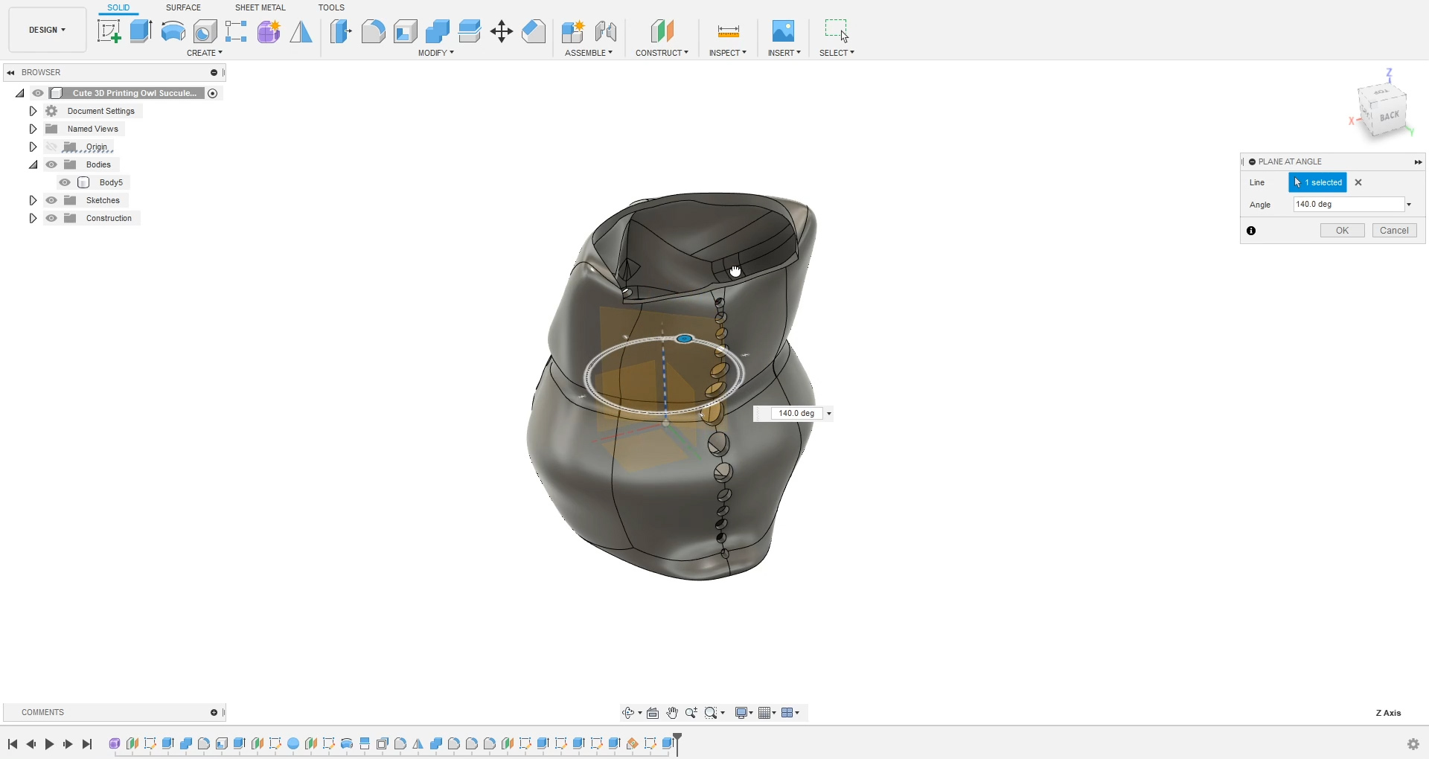The width and height of the screenshot is (1429, 759).
Task: Select the Hole tool icon
Action: point(205,31)
